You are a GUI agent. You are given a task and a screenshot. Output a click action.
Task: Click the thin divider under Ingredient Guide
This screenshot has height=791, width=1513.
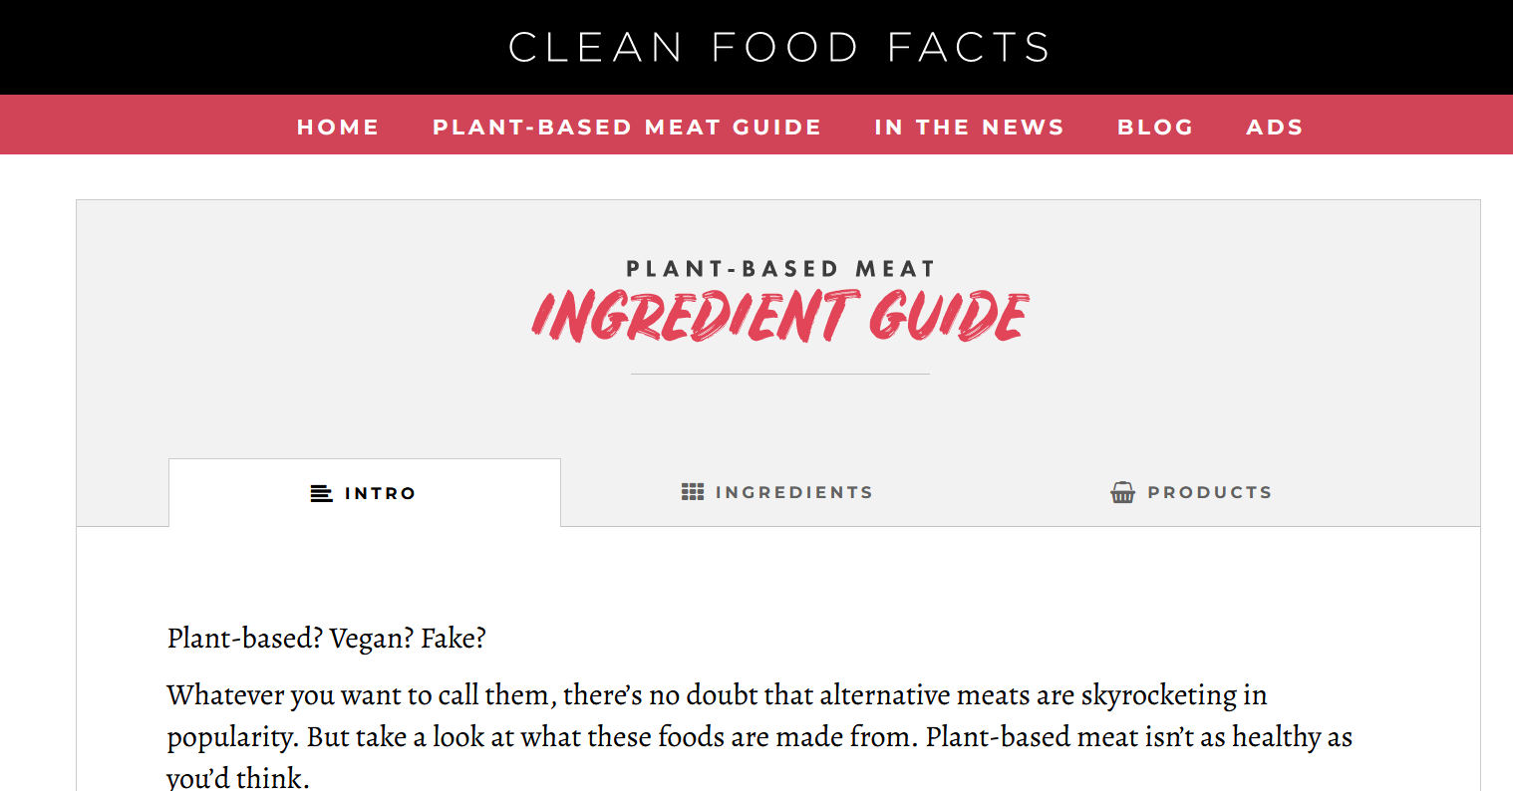tap(779, 374)
